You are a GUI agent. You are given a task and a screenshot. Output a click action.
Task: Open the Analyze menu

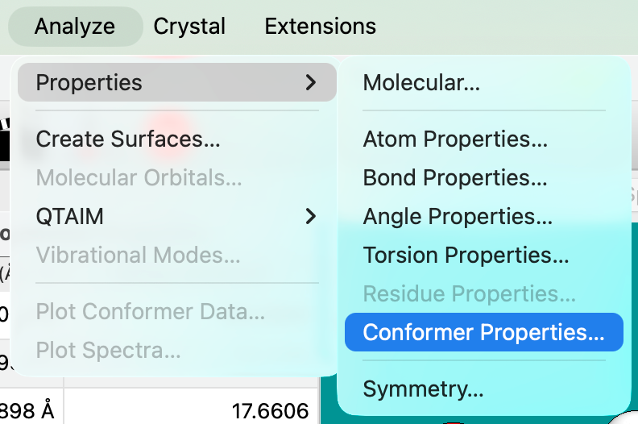75,26
